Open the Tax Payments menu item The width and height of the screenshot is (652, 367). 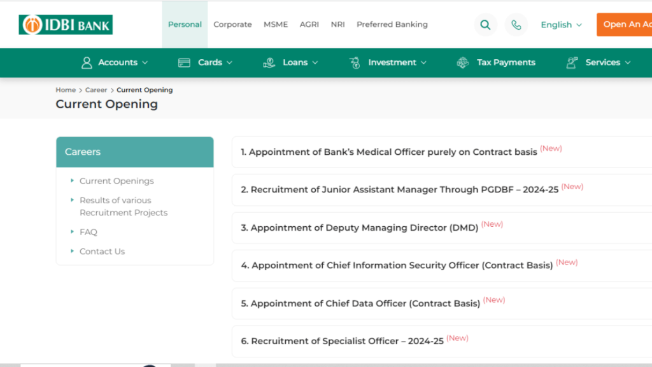coord(506,62)
